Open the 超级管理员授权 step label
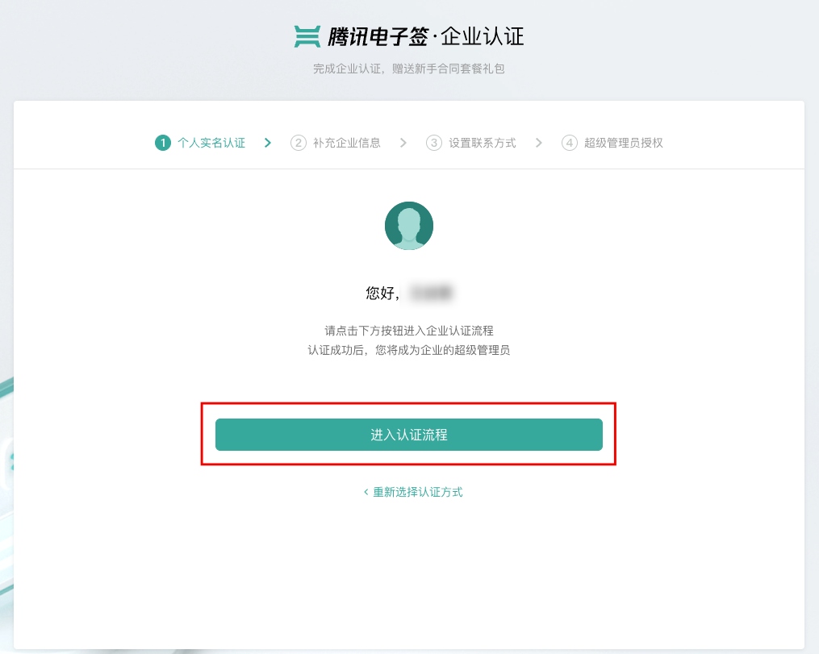This screenshot has height=654, width=819. 623,143
